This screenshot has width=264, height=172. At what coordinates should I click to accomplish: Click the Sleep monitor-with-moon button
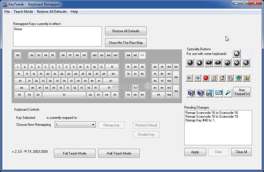point(191,93)
